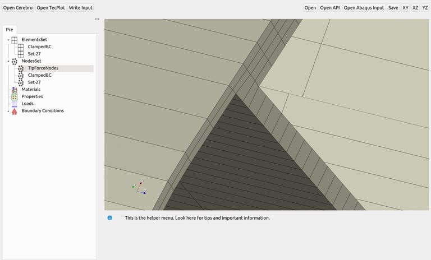Click the grid icon beside Set-27 under ElementsSet
Viewport: 431px width, 260px height.
coord(21,54)
